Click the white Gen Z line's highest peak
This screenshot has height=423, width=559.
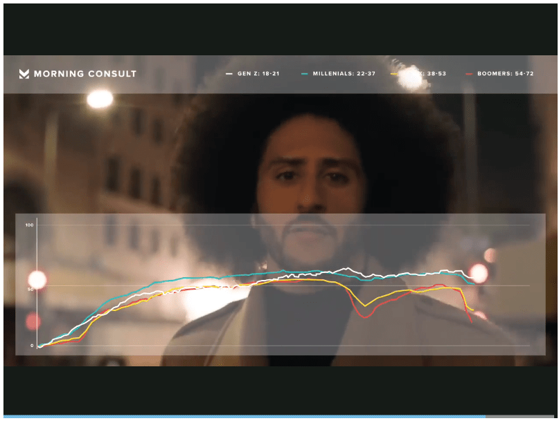pyautogui.click(x=348, y=268)
